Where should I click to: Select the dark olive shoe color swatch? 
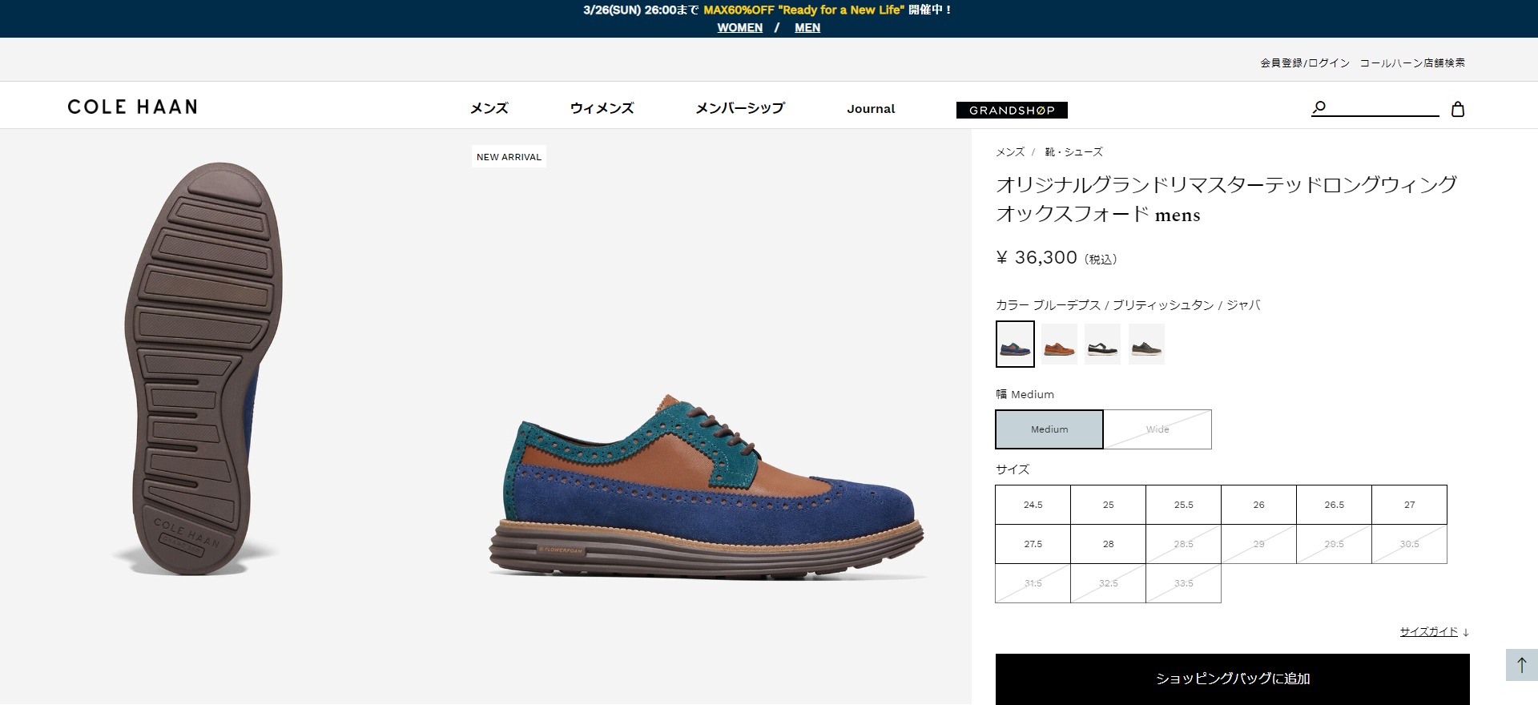1146,344
